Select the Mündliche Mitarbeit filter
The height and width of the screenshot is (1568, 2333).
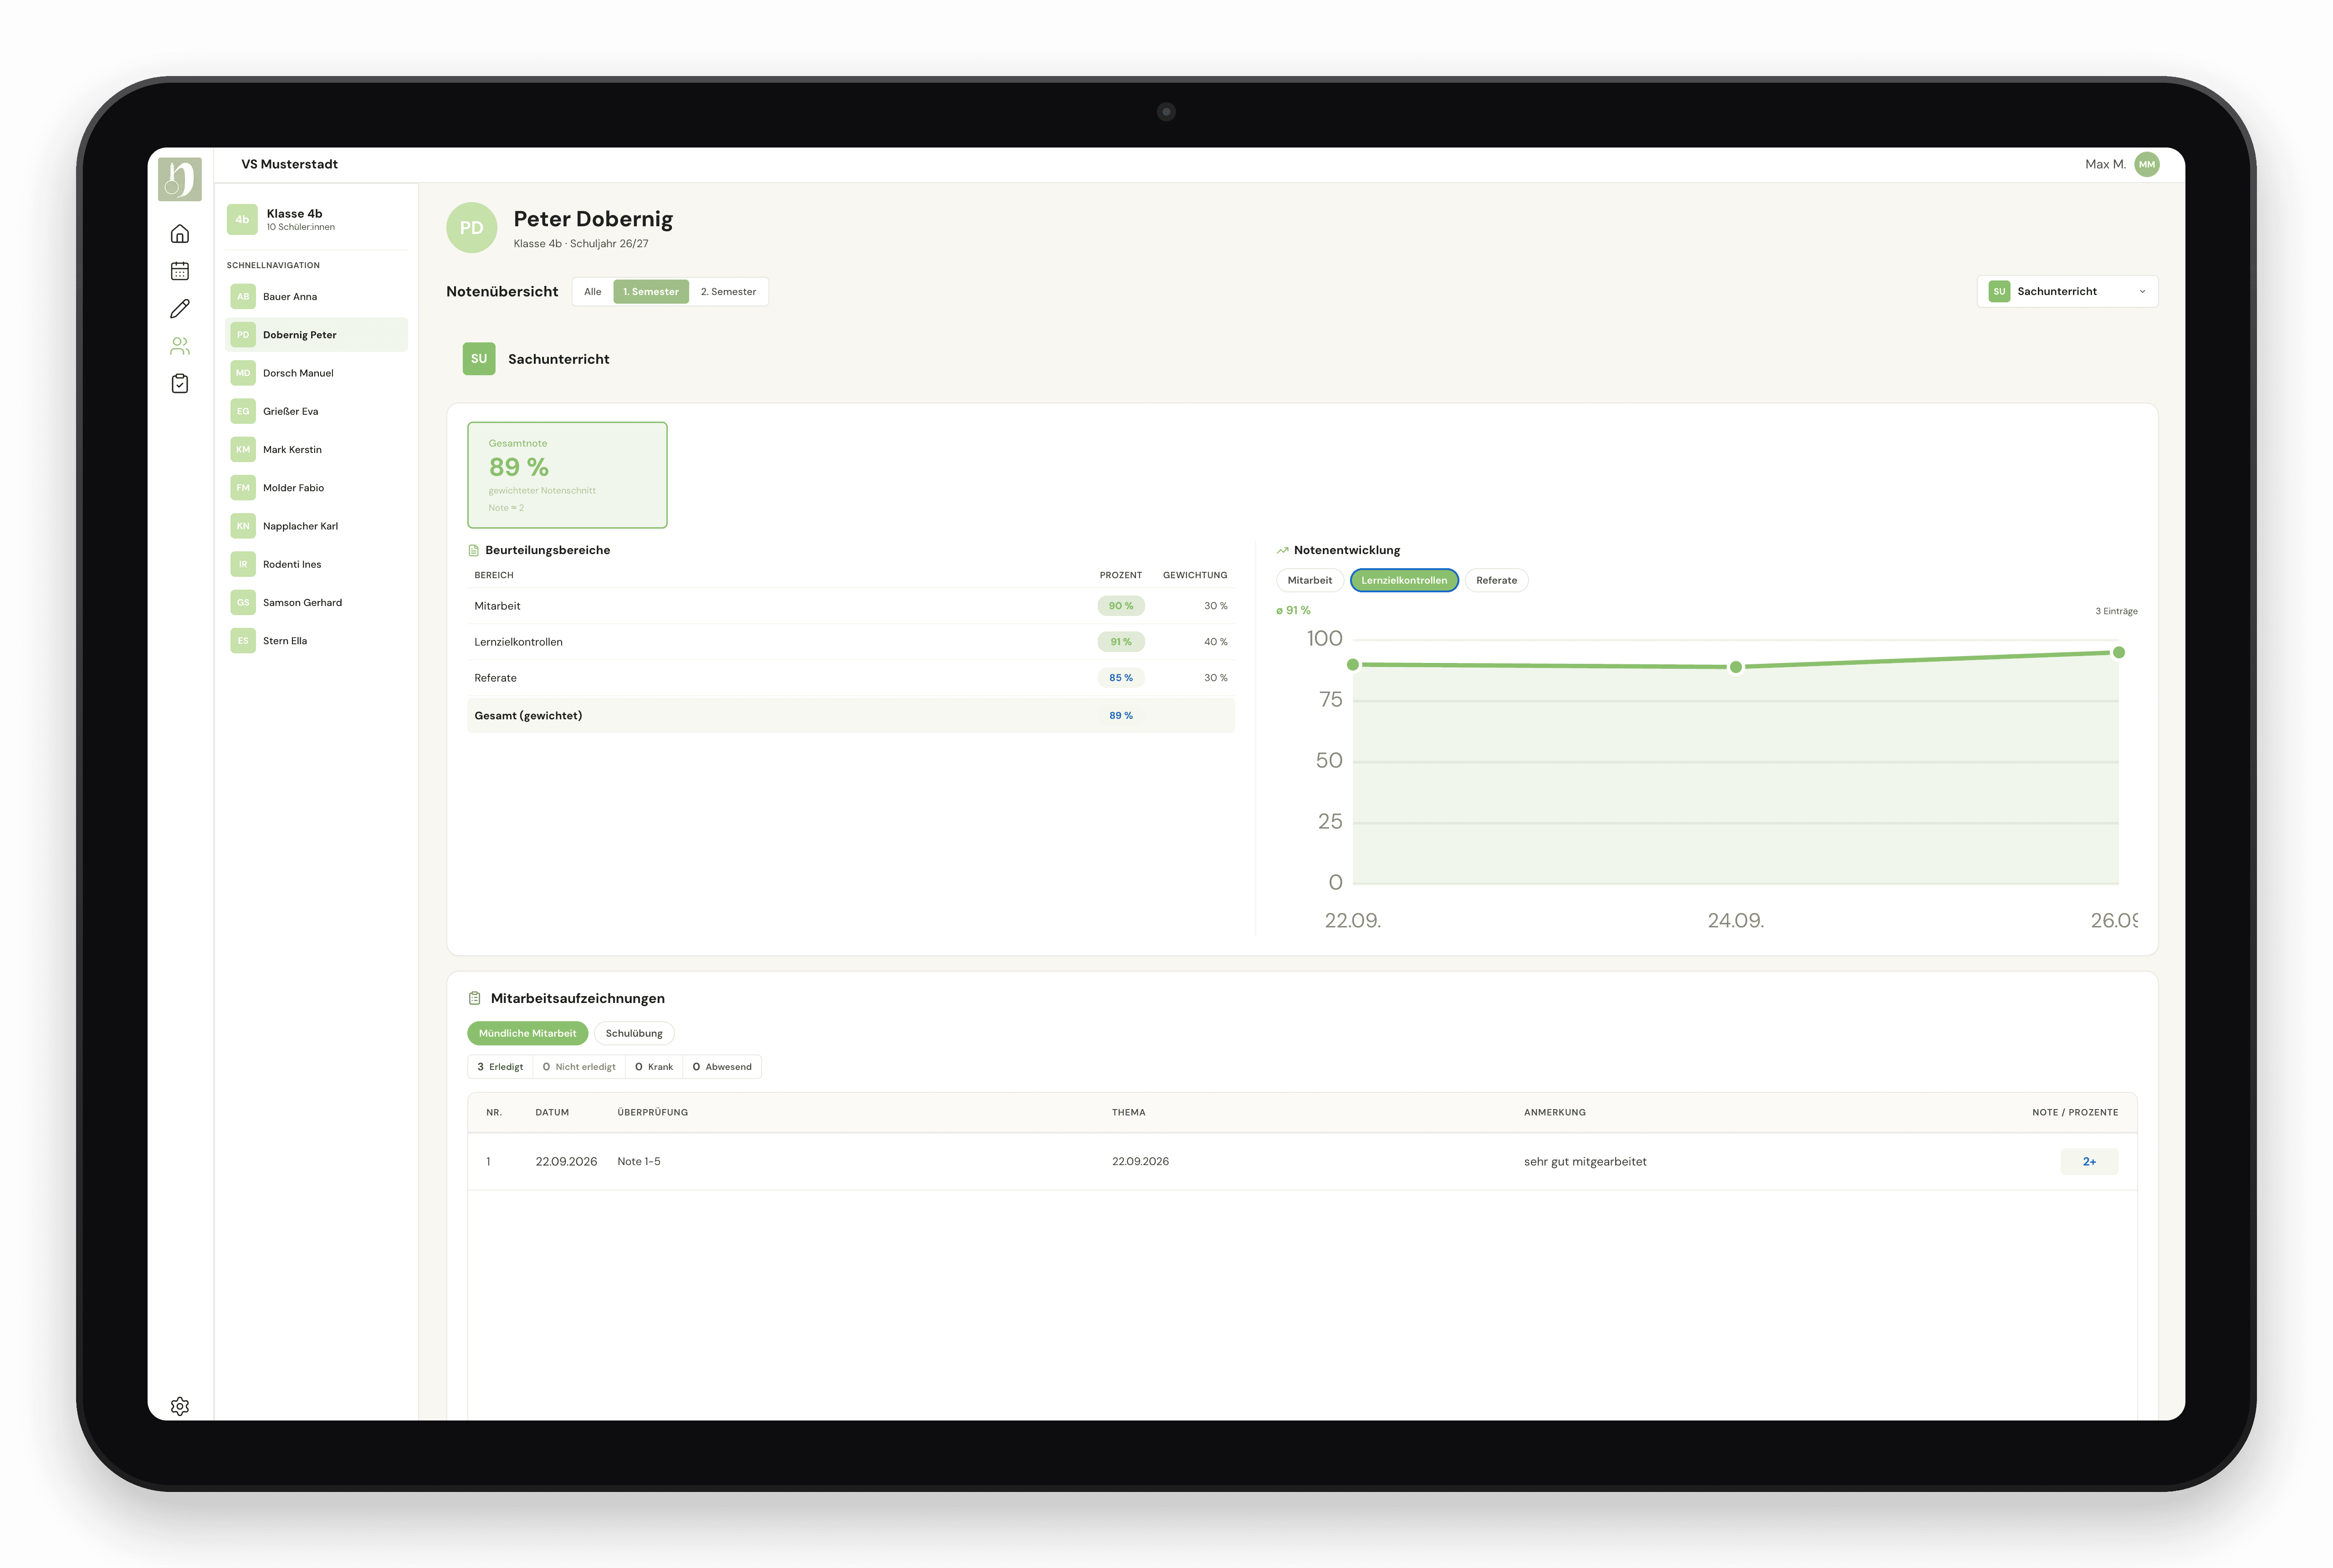click(x=527, y=1033)
